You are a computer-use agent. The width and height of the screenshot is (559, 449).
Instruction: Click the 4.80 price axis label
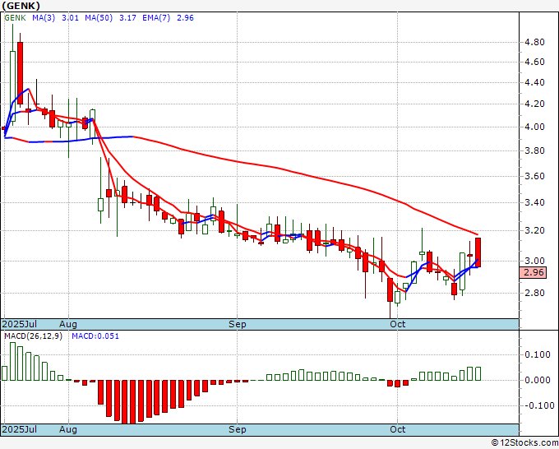click(x=534, y=43)
